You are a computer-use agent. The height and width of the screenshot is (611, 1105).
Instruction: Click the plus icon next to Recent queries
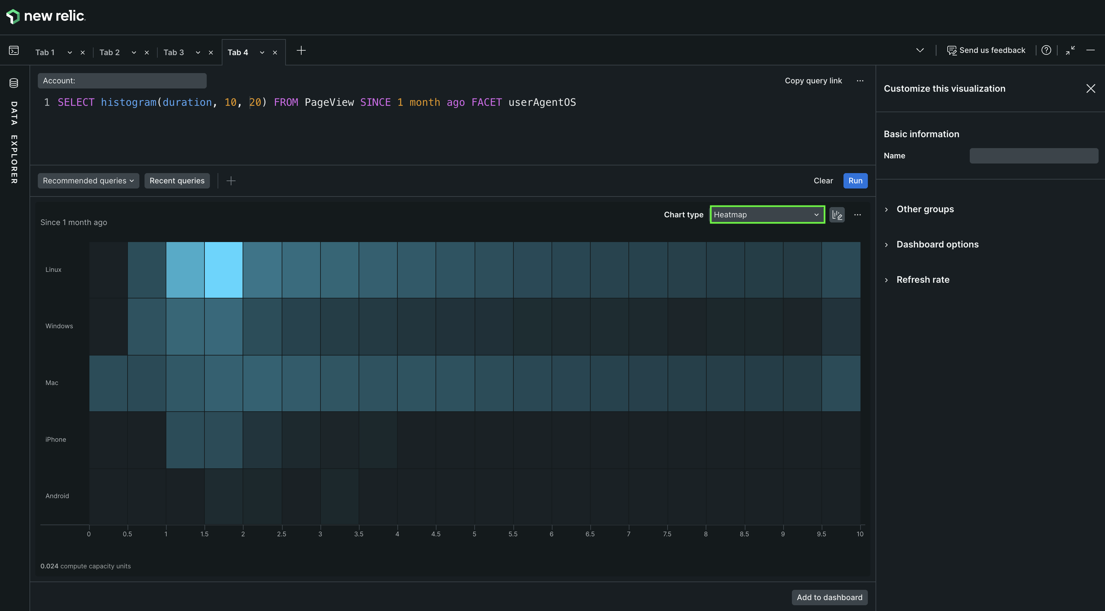231,181
